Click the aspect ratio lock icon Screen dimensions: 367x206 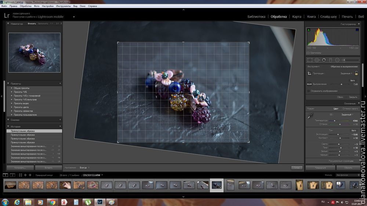pos(356,73)
